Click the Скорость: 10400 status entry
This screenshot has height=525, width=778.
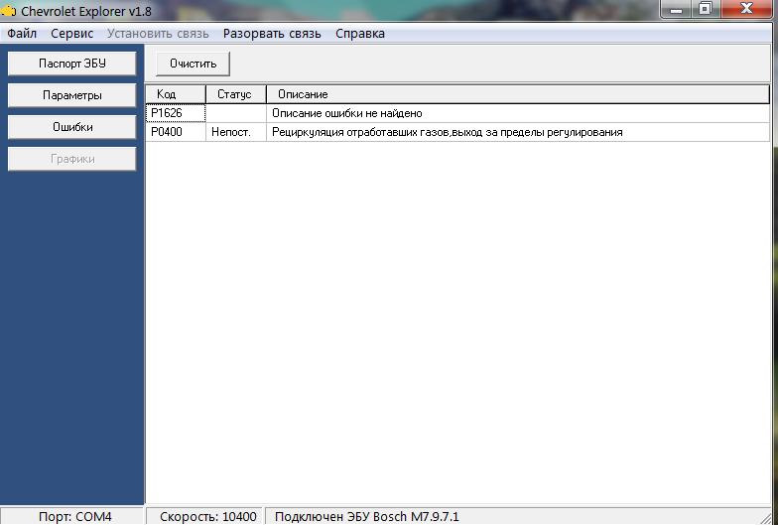coord(205,516)
